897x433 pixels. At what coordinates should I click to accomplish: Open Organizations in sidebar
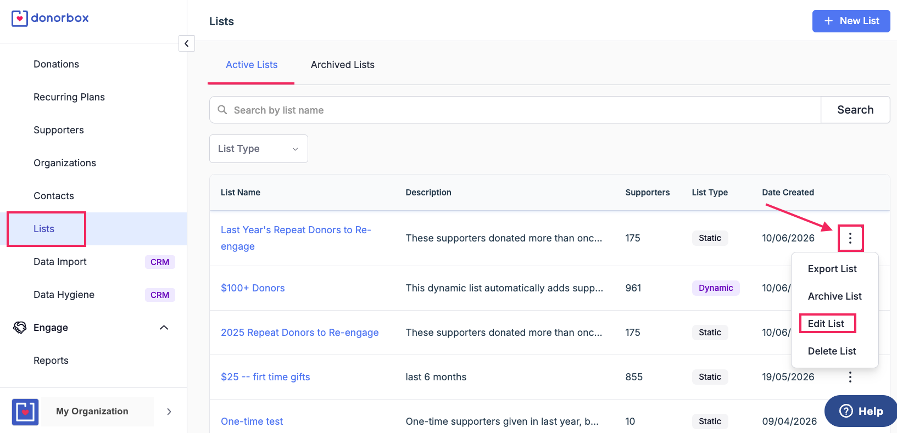coord(65,163)
